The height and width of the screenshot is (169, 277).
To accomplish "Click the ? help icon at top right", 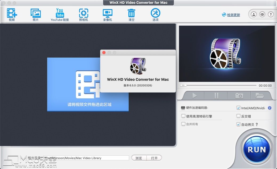I will pos(271,14).
